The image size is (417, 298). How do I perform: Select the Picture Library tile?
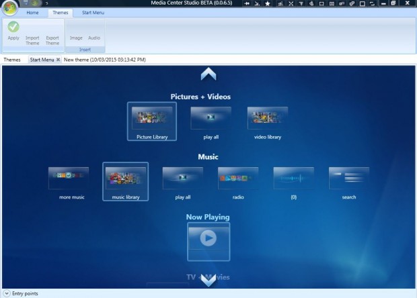151,121
